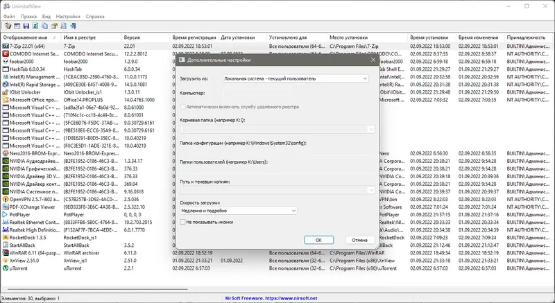The width and height of the screenshot is (555, 303).
Task: Click the 'NVIDIA Аудиодрайвер' row name
Action: tap(34, 161)
